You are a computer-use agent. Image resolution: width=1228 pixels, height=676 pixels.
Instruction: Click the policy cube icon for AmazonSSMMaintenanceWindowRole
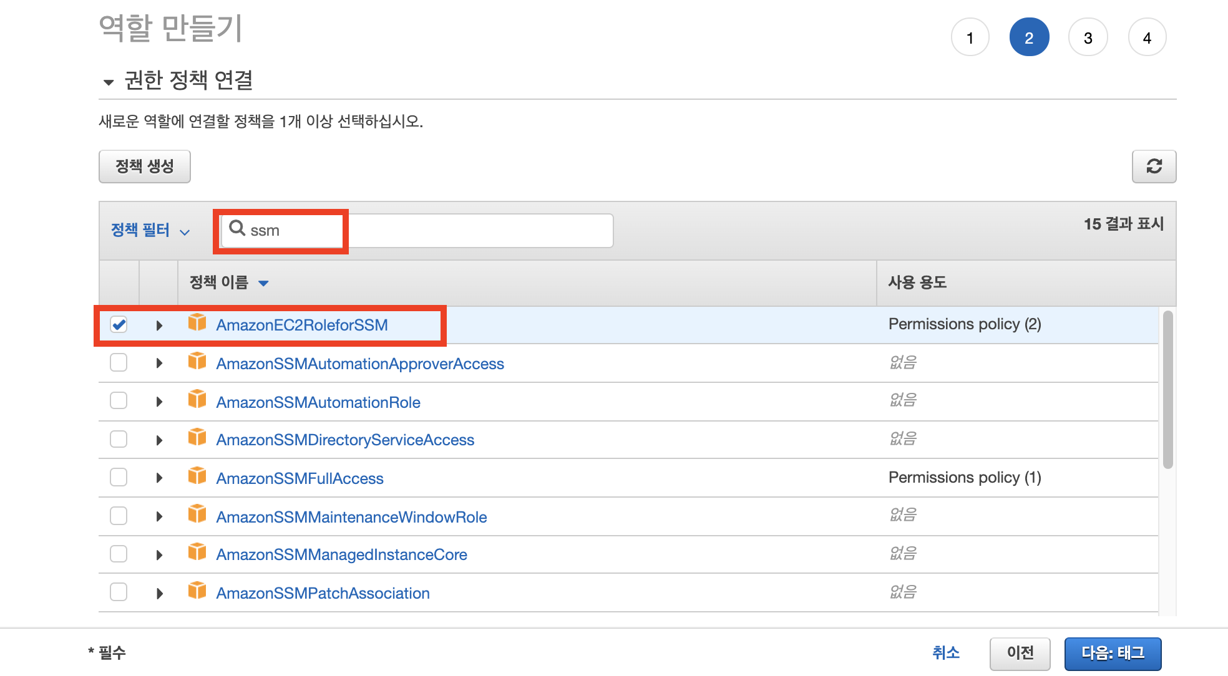pyautogui.click(x=197, y=514)
